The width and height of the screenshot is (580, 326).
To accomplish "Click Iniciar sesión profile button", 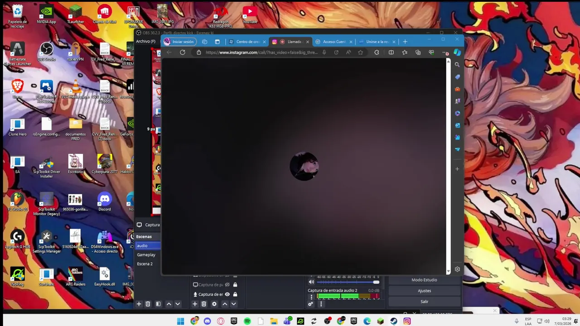I will (179, 42).
